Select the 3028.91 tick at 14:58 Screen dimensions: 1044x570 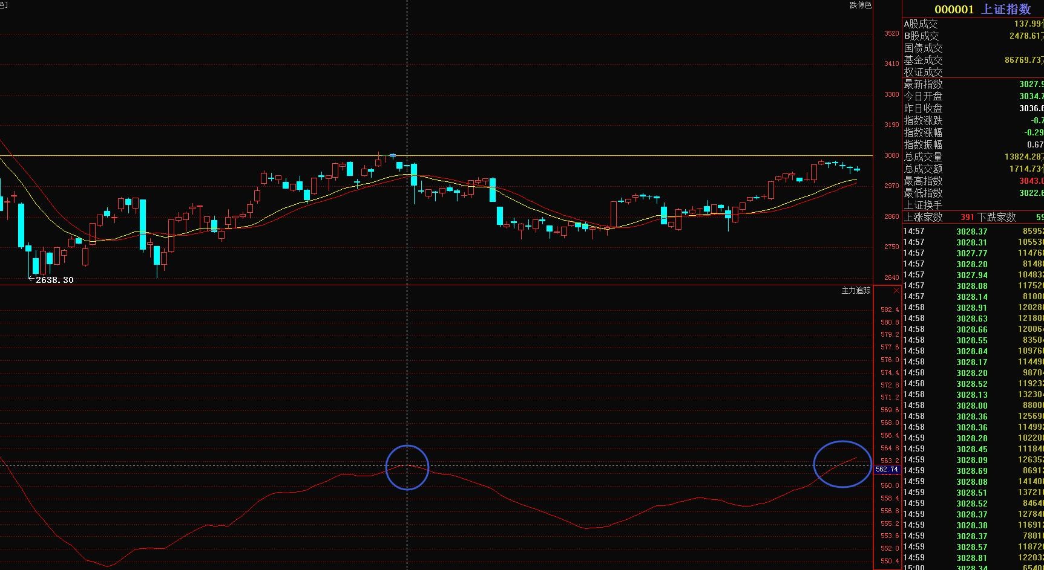tap(971, 307)
